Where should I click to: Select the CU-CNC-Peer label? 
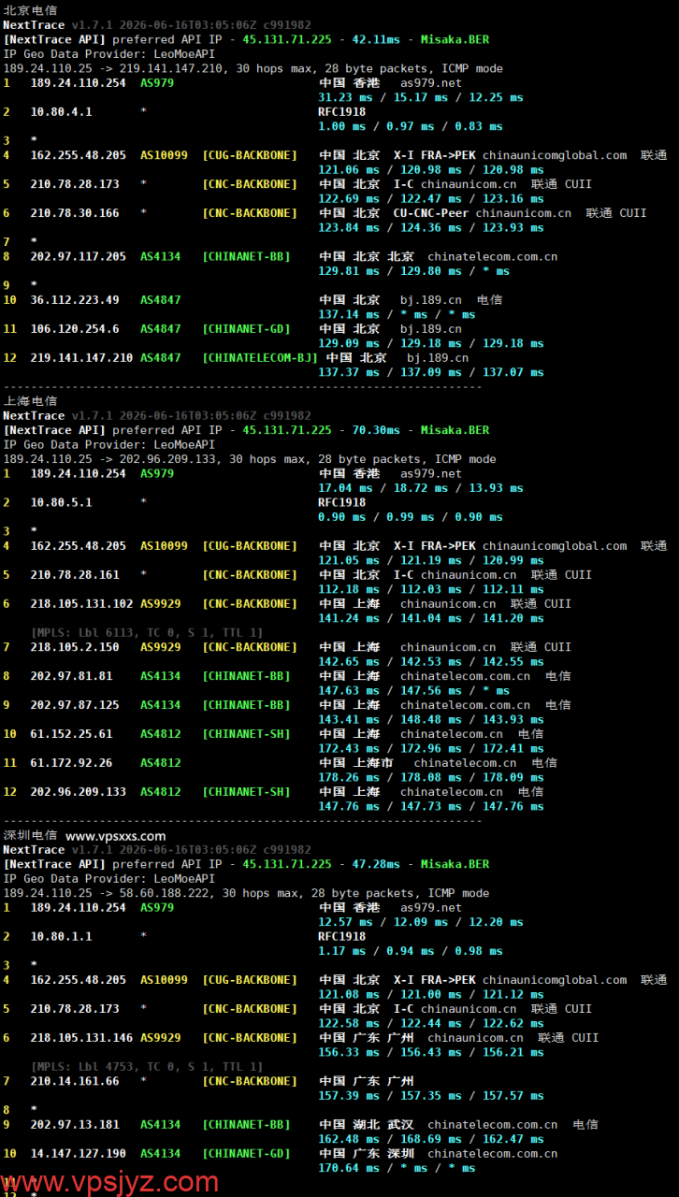pyautogui.click(x=431, y=213)
